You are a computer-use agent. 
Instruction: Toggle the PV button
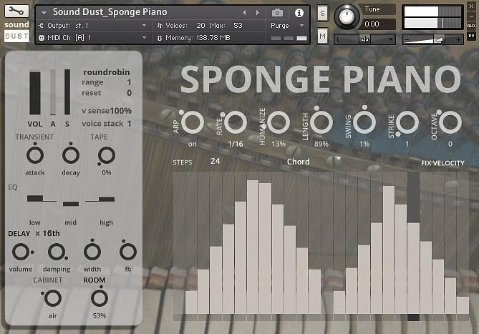(471, 36)
